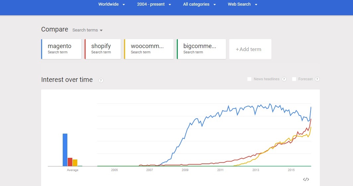This screenshot has width=353, height=186.
Task: Open the Interest over time help icon
Action: click(x=101, y=80)
